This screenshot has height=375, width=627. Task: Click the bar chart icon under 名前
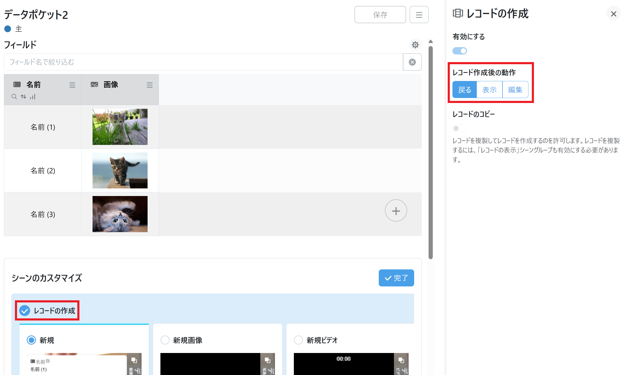pos(33,97)
